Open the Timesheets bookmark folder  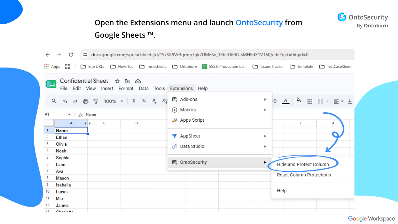tap(153, 67)
